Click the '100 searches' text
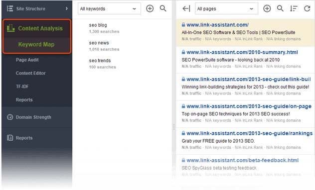The height and width of the screenshot is (190, 315). coord(103,67)
